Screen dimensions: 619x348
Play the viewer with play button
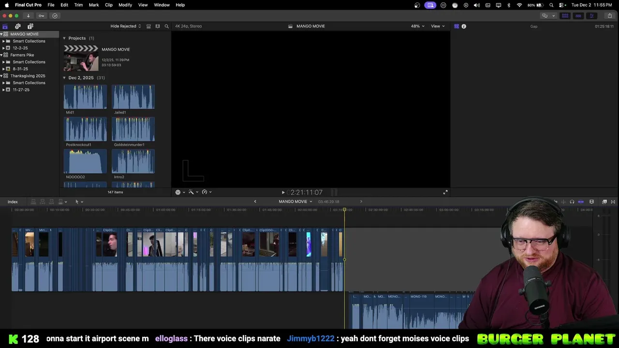coord(283,192)
